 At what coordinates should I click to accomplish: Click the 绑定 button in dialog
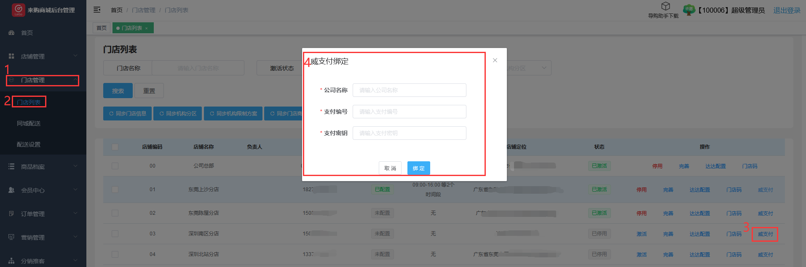point(418,168)
